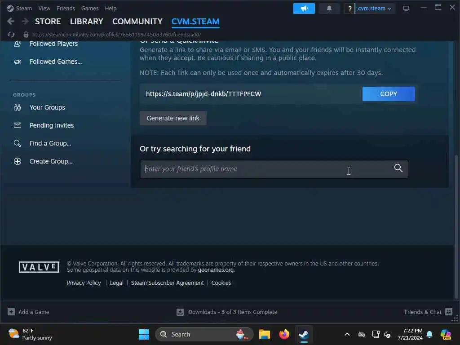Open the View menu
Image resolution: width=460 pixels, height=345 pixels.
pos(44,9)
